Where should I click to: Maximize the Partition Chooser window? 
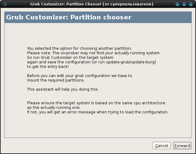[184, 4]
